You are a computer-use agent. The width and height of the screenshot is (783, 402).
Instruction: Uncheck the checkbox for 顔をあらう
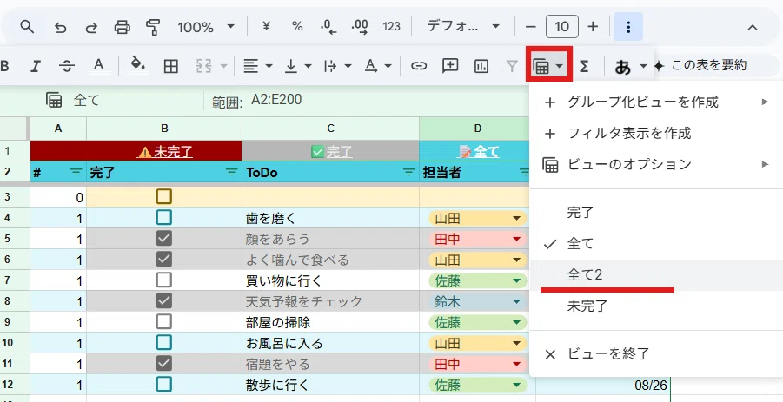(x=164, y=239)
